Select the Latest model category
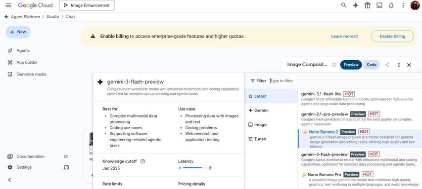422x189 pixels. point(271,96)
